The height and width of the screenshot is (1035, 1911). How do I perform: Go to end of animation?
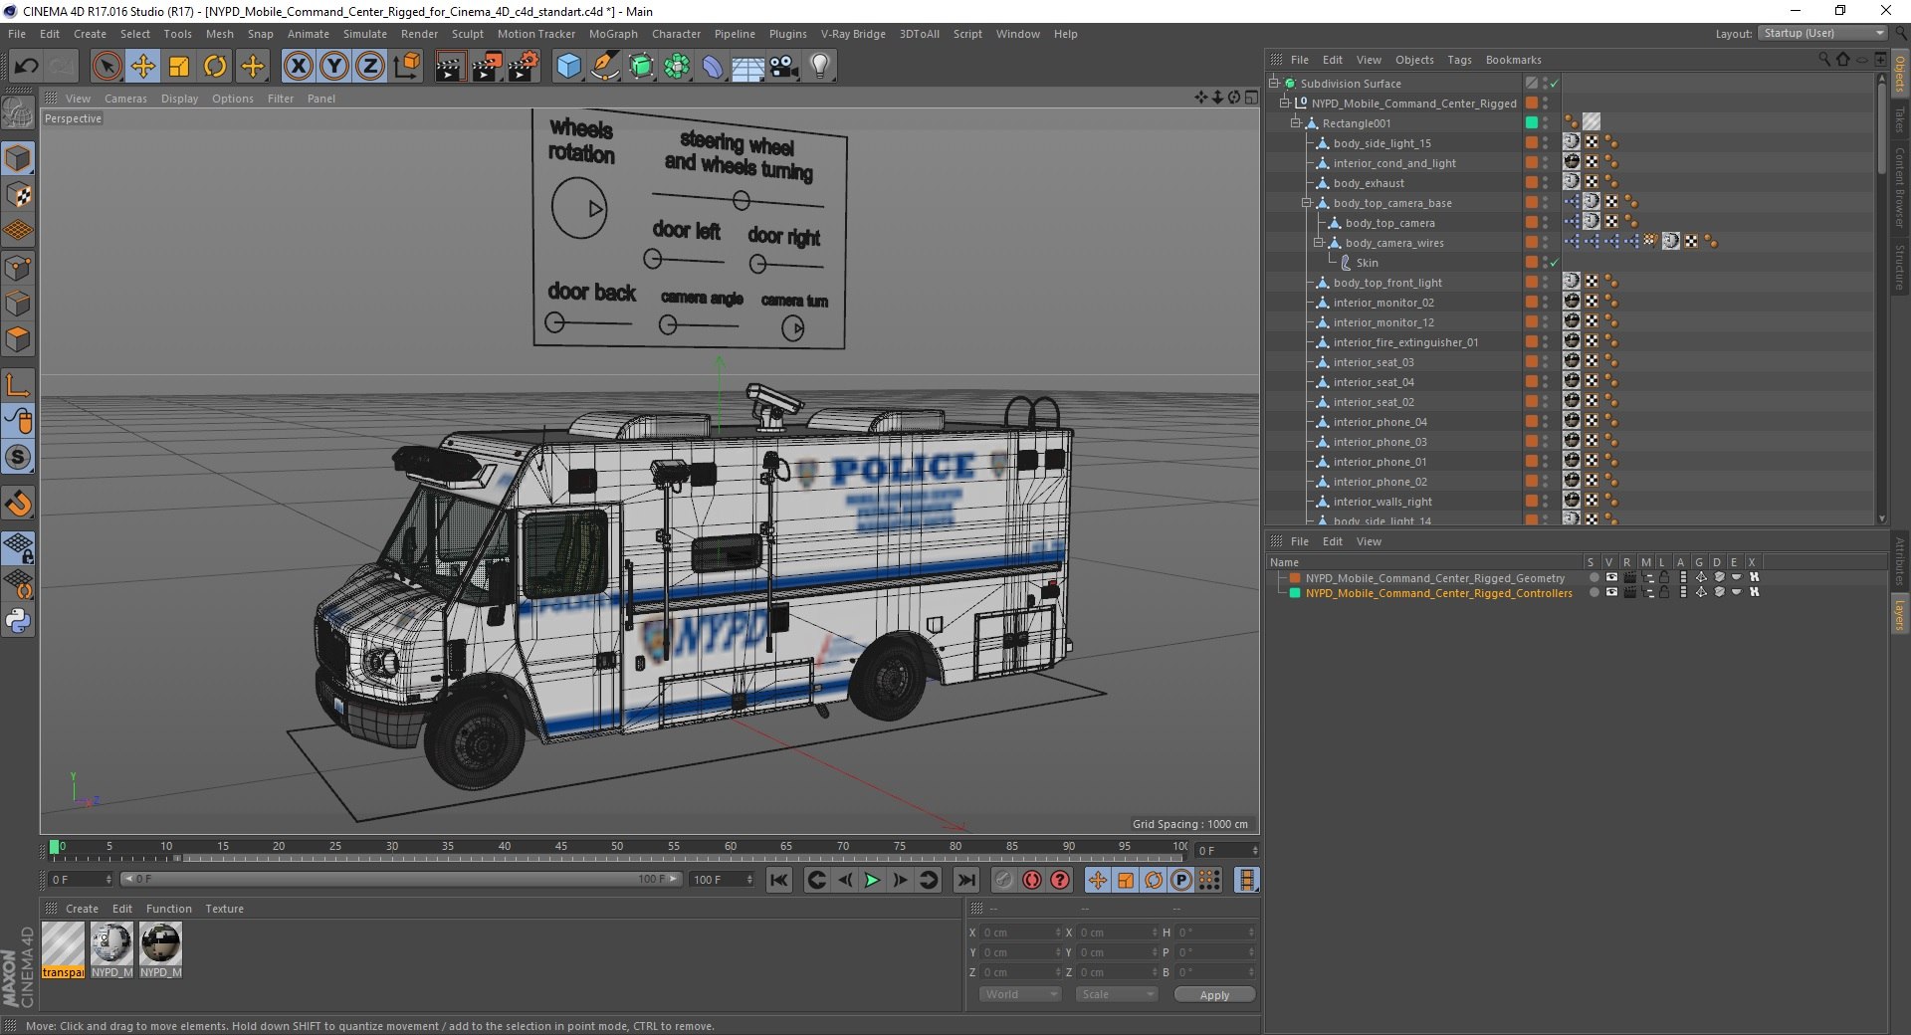tap(965, 880)
